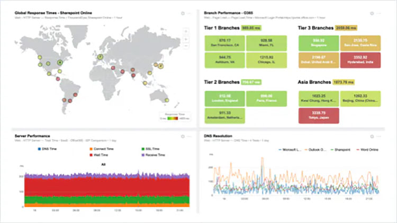Open more options menu on Branch Performance widget

[379, 13]
